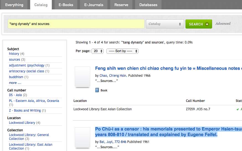Open the Databases tab
The height and width of the screenshot is (151, 242).
click(x=148, y=5)
